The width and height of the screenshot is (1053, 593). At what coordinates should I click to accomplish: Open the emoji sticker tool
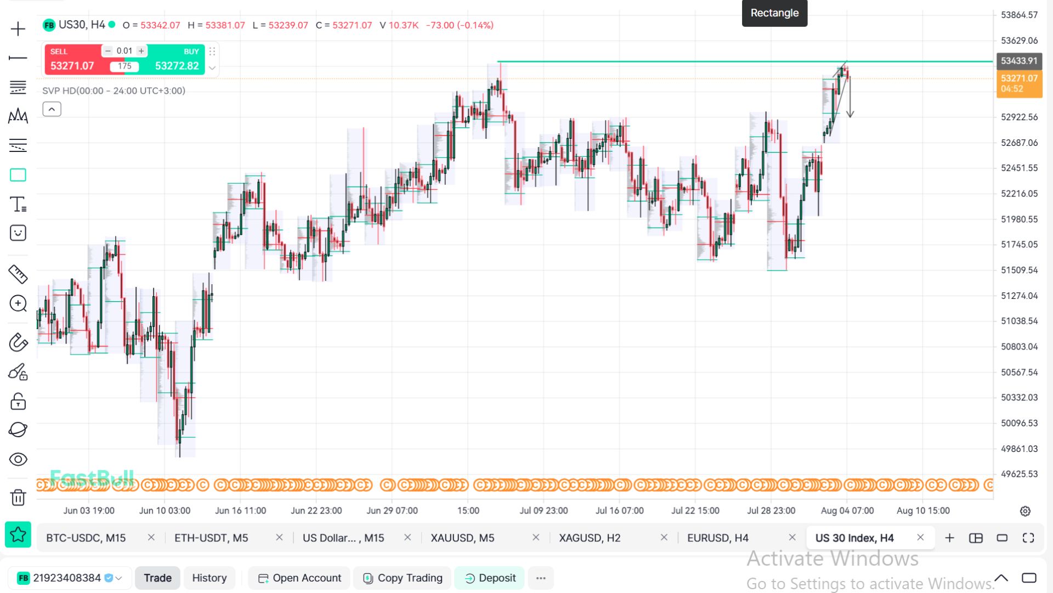18,233
